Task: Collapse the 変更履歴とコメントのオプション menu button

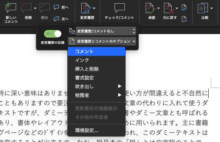Action: [x=102, y=41]
